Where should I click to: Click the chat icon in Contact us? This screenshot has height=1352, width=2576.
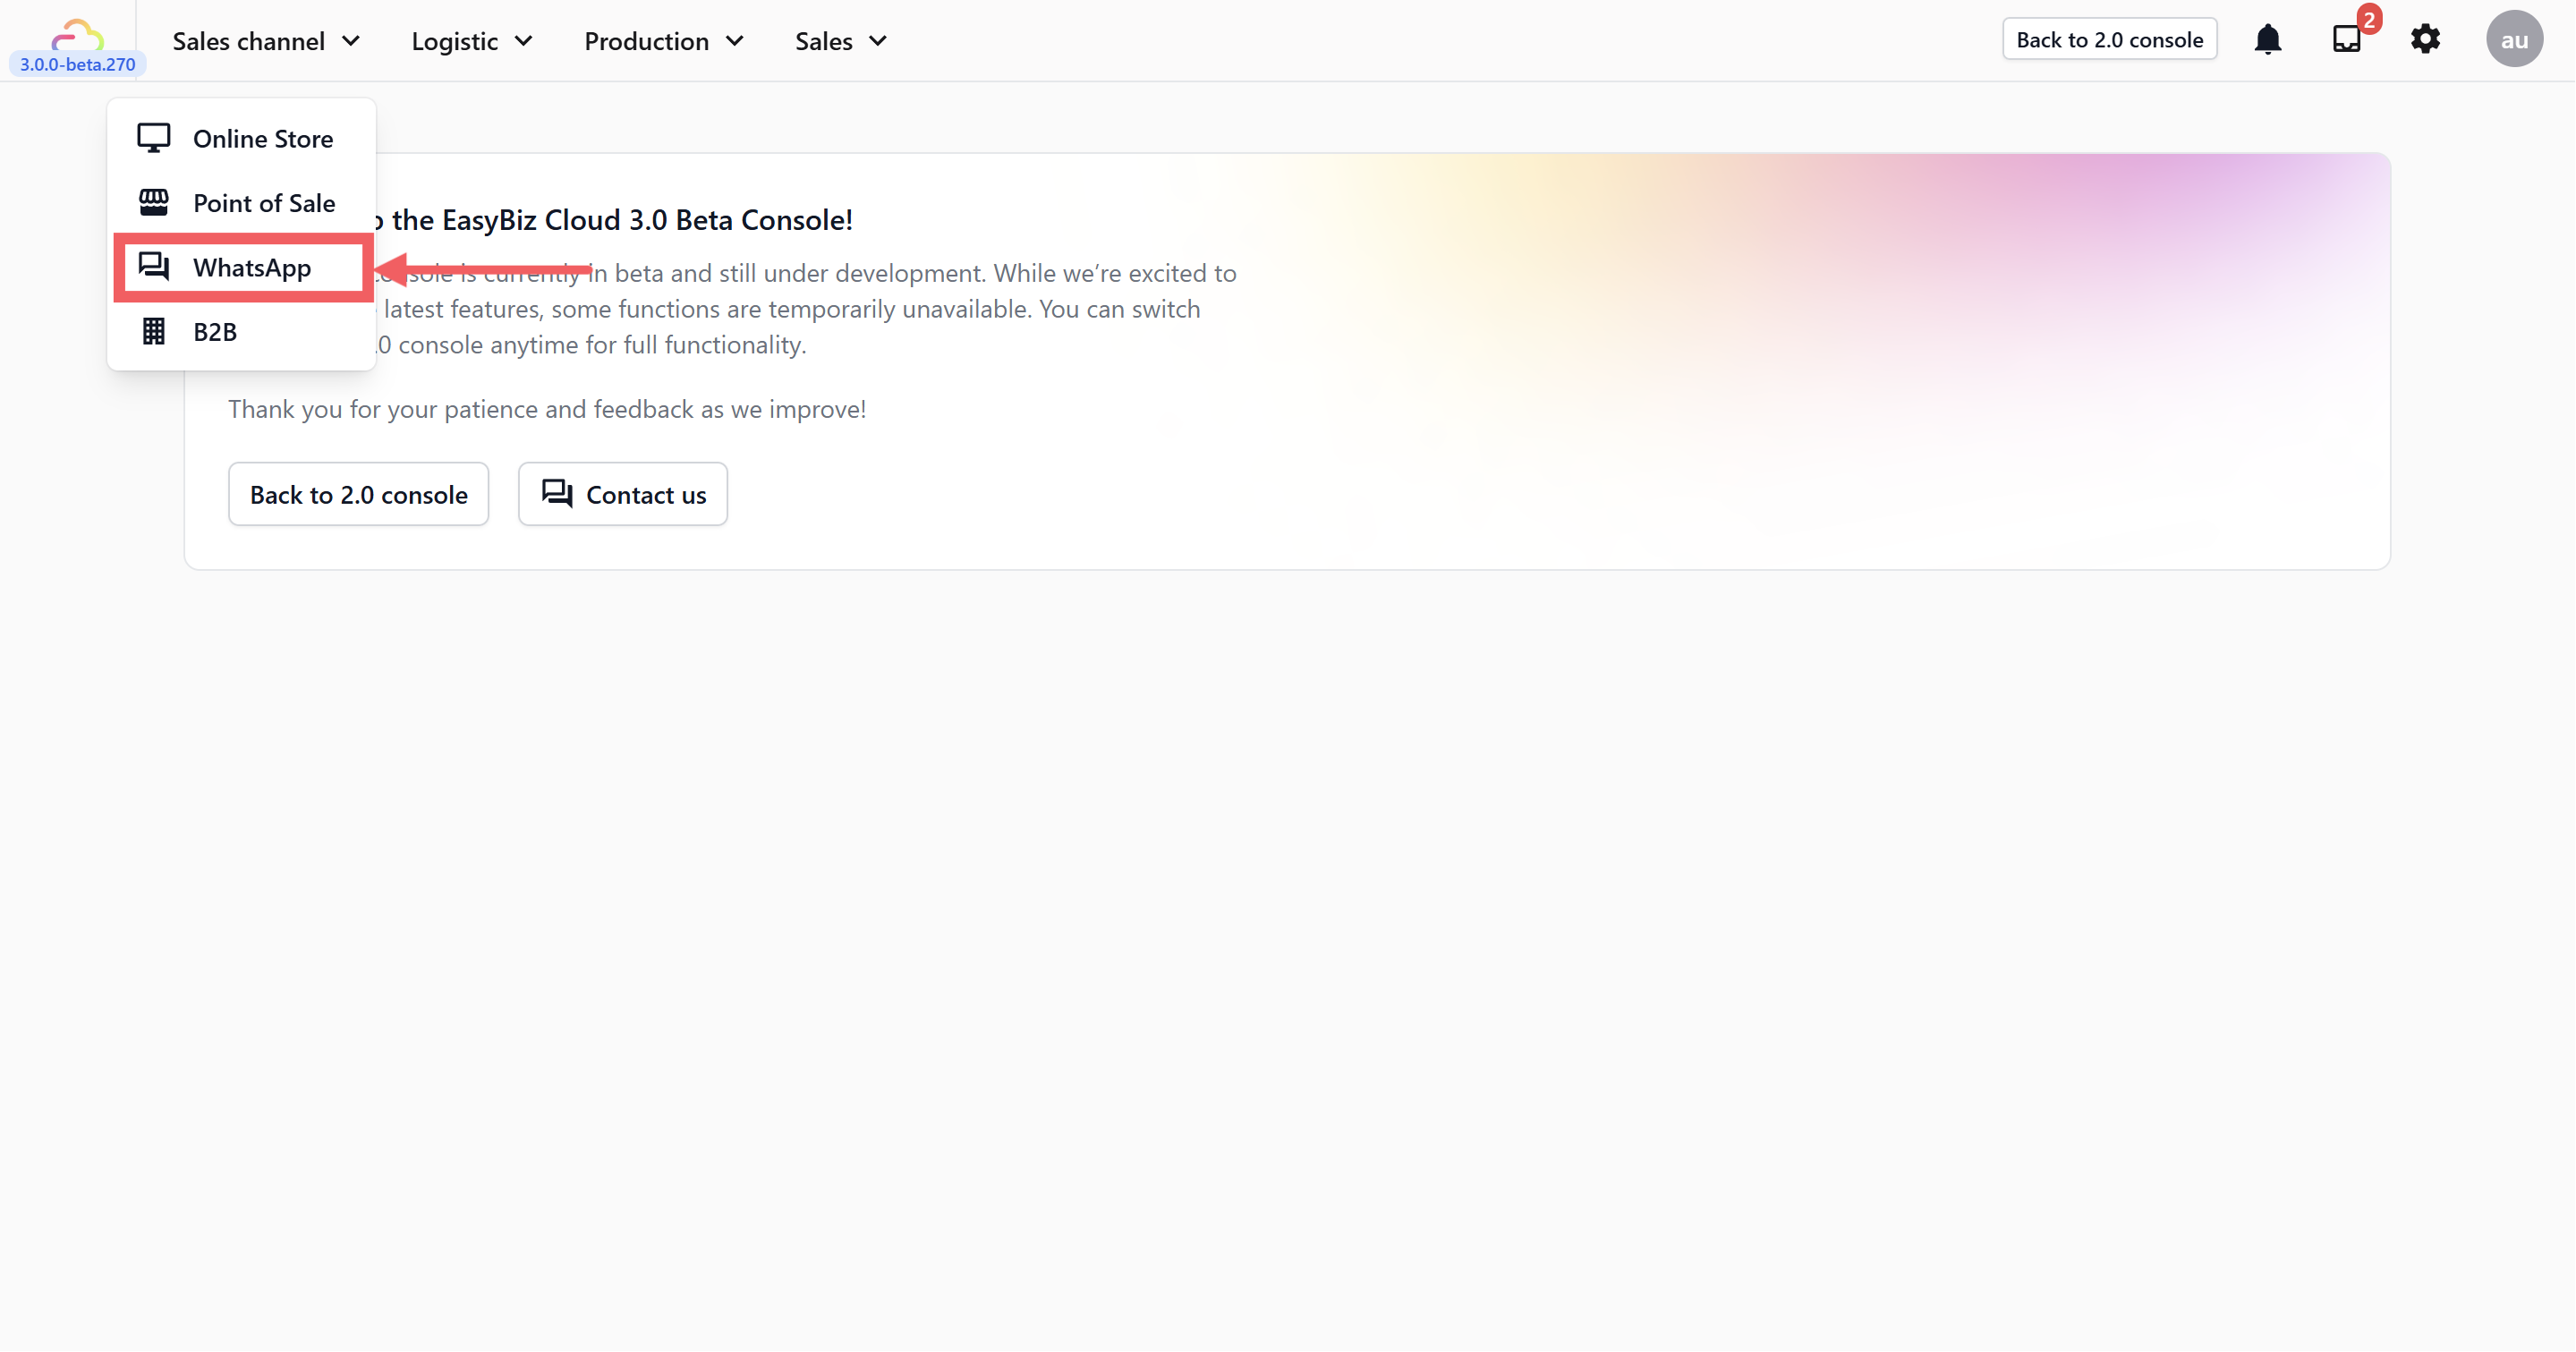pyautogui.click(x=557, y=494)
